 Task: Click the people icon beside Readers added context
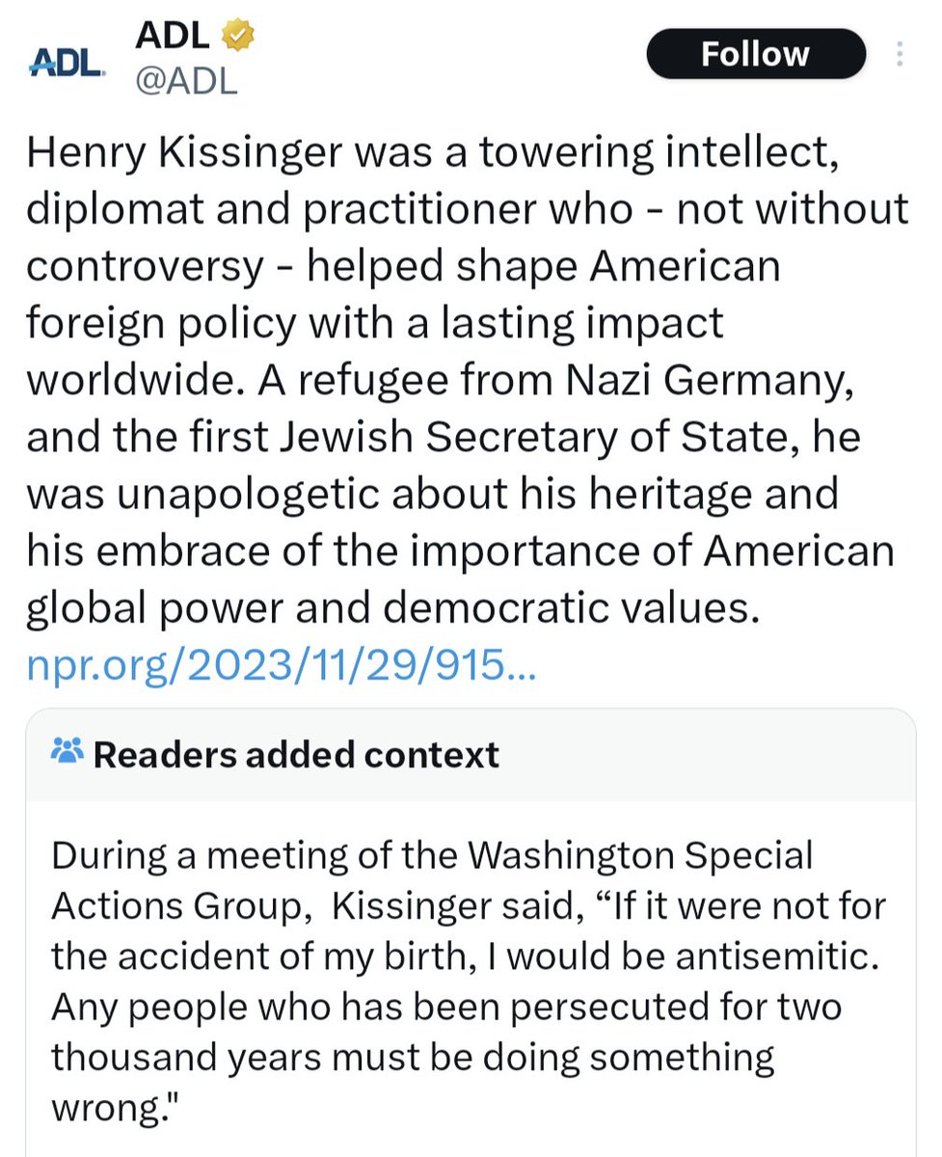[67, 752]
